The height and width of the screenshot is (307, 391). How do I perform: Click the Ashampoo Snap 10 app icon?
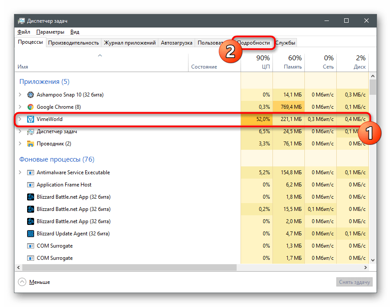point(31,95)
